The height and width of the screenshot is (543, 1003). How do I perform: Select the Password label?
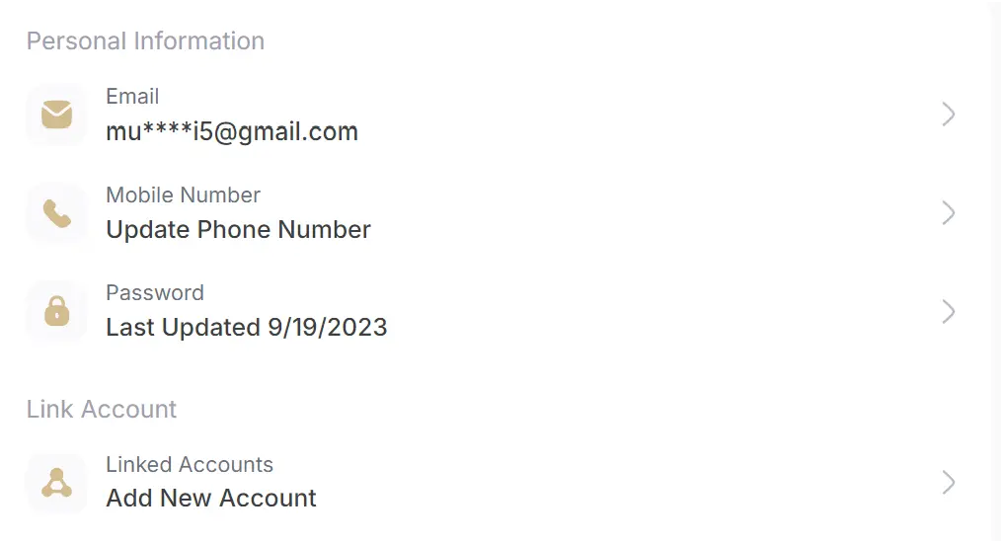[x=155, y=293]
